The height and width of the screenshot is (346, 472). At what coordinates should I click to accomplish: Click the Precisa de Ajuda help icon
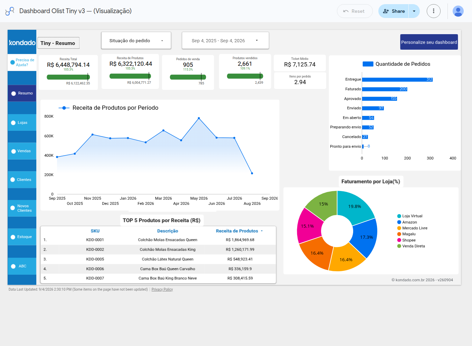point(12,63)
